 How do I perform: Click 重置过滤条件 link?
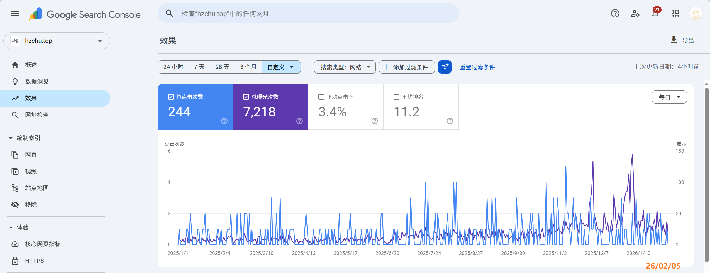pyautogui.click(x=477, y=67)
